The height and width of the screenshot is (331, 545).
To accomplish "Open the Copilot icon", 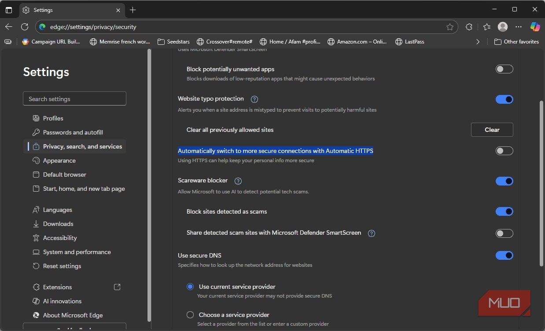I will 535,27.
